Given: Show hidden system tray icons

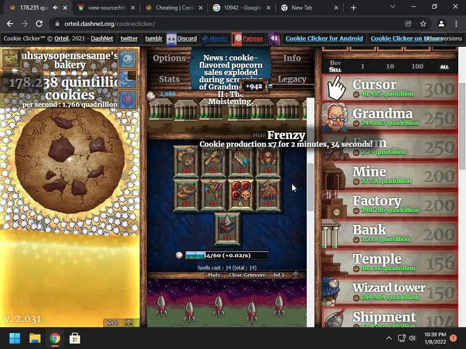Looking at the screenshot, I should click(389, 338).
